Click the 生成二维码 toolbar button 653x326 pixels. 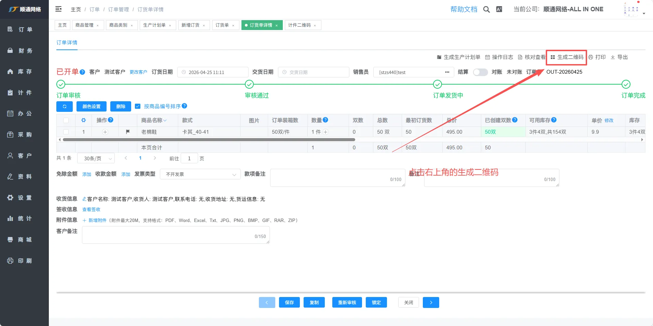click(567, 57)
